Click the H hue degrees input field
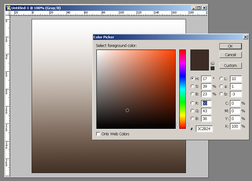Image resolution: width=252 pixels, height=181 pixels. tap(206, 79)
